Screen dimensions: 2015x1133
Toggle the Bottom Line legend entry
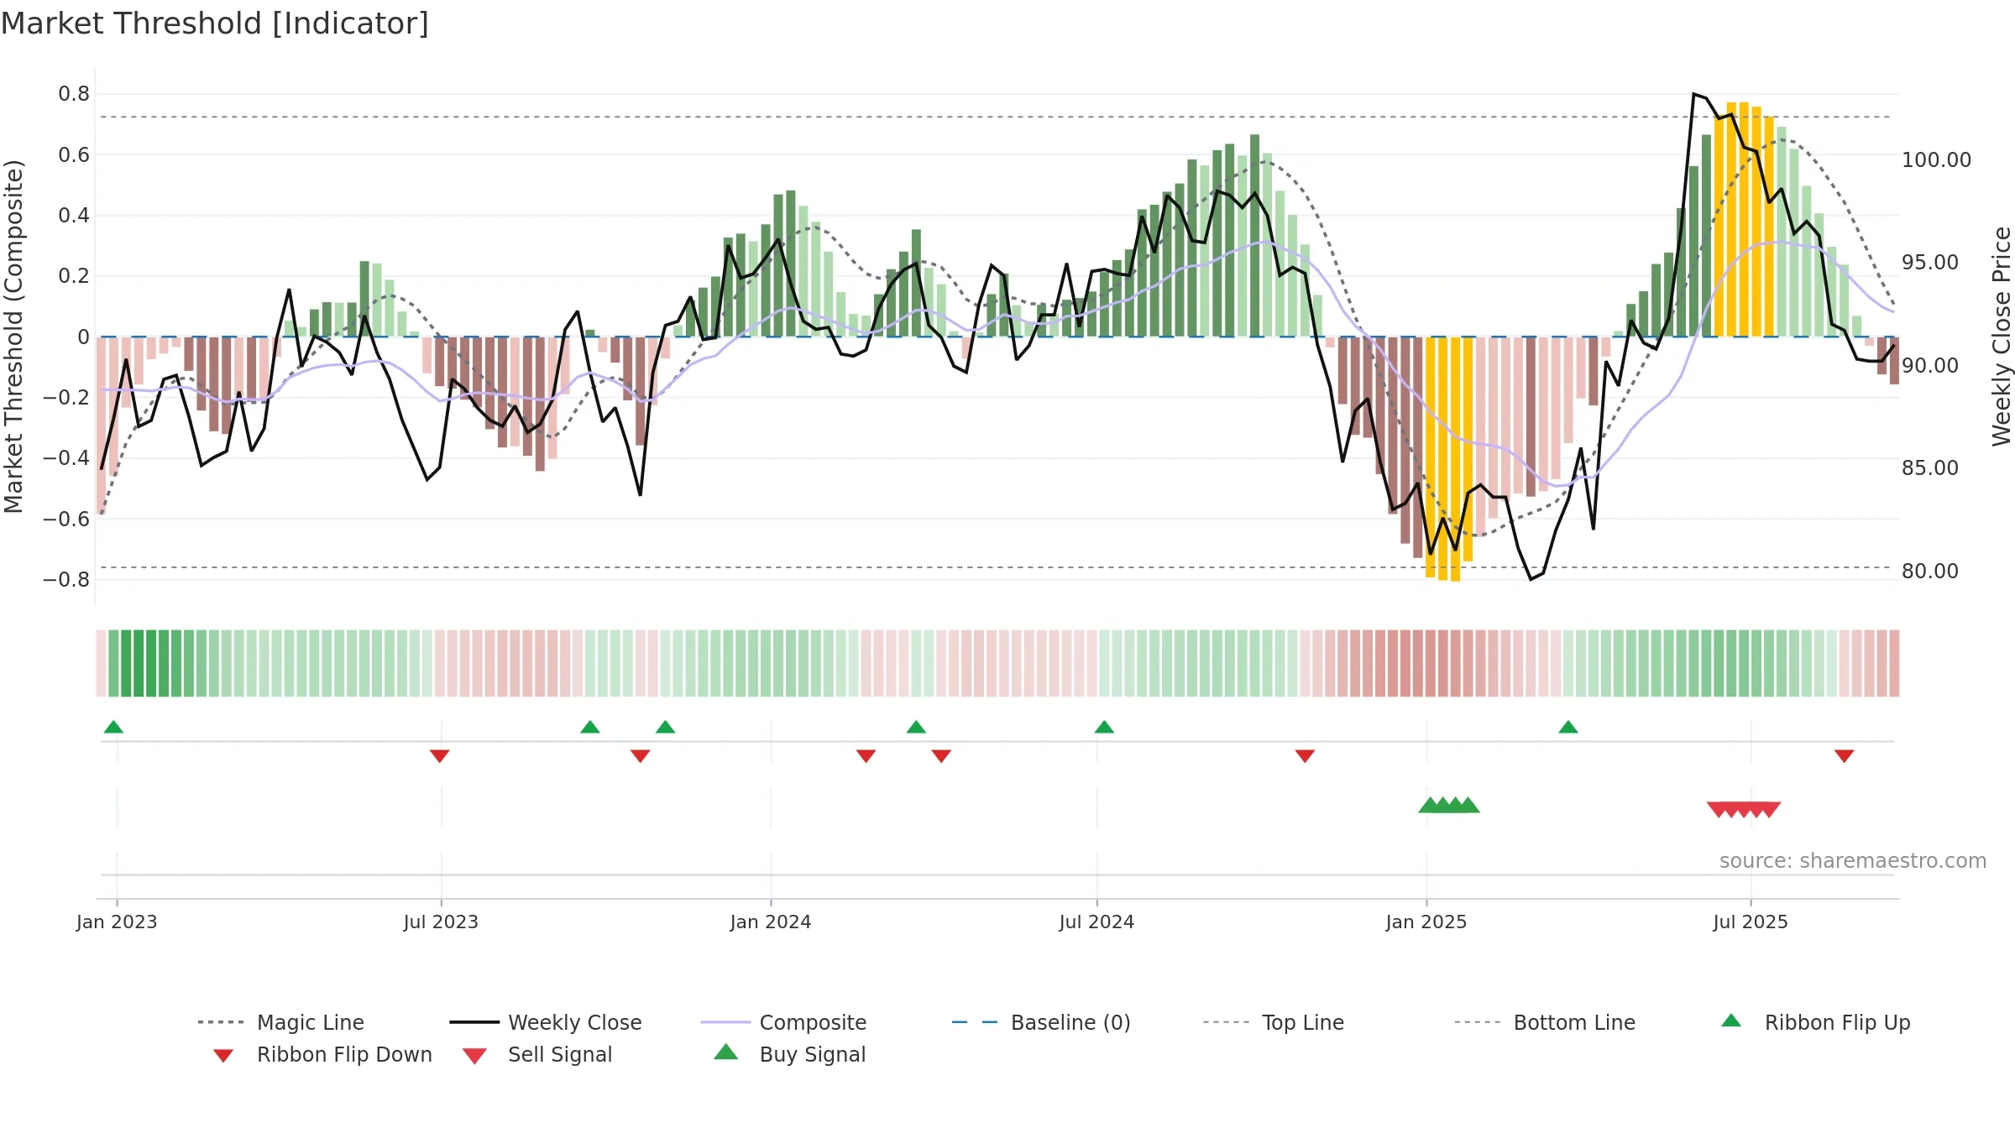click(1545, 1022)
